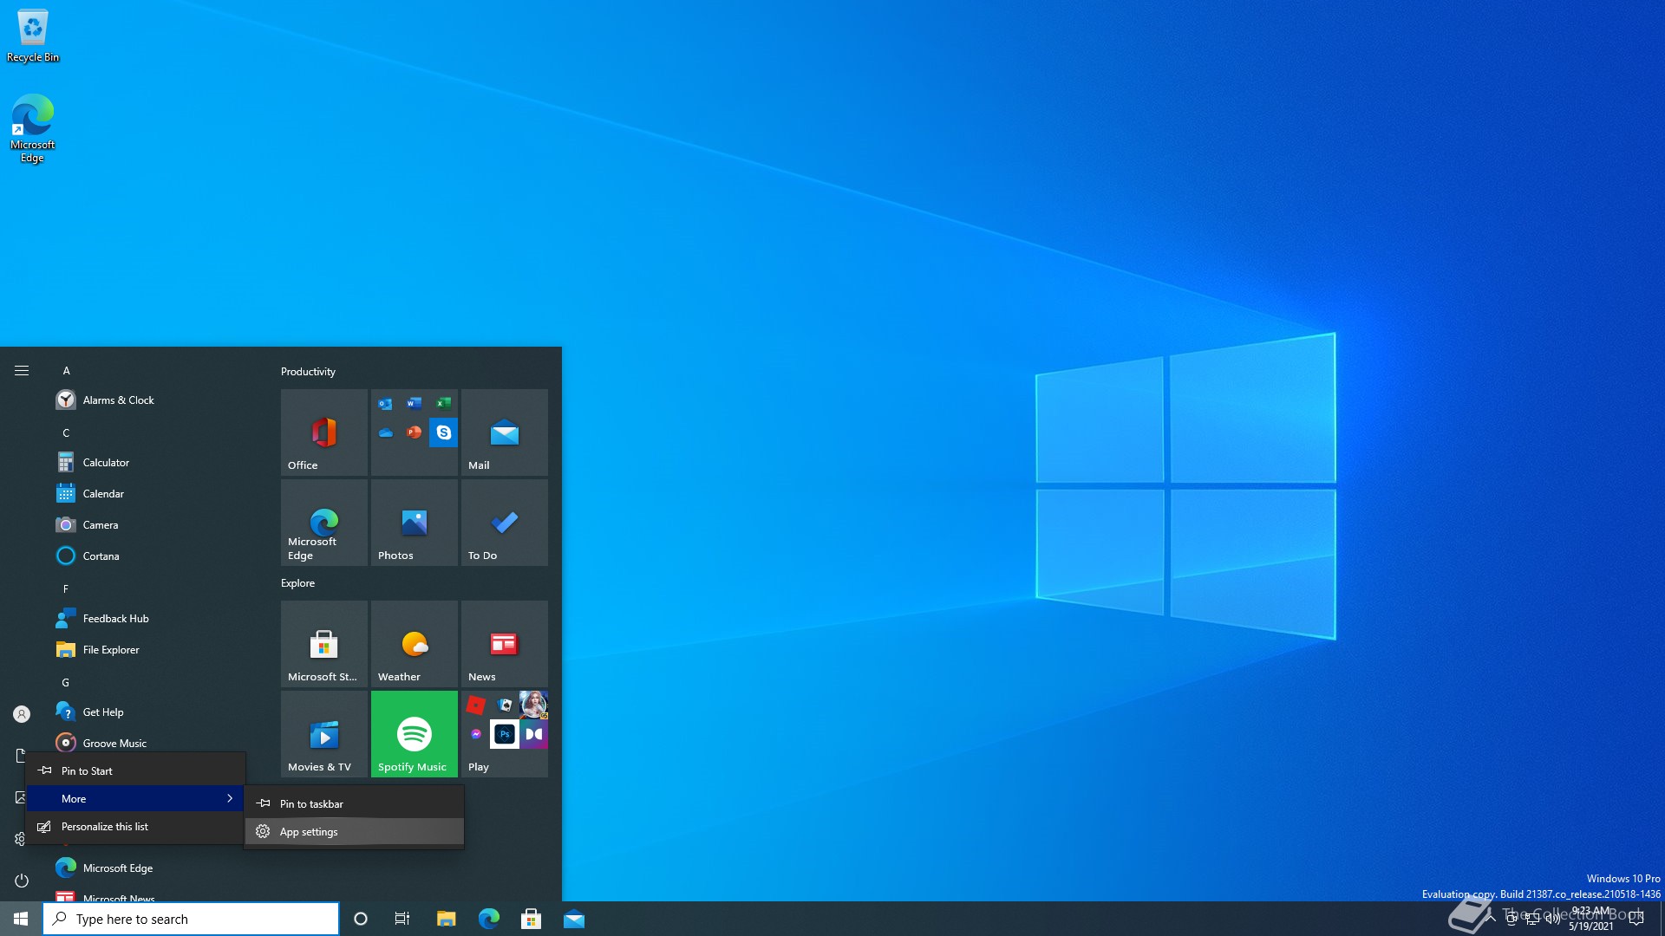Open Settings gear in Start sidebar
The height and width of the screenshot is (936, 1665).
tap(19, 839)
